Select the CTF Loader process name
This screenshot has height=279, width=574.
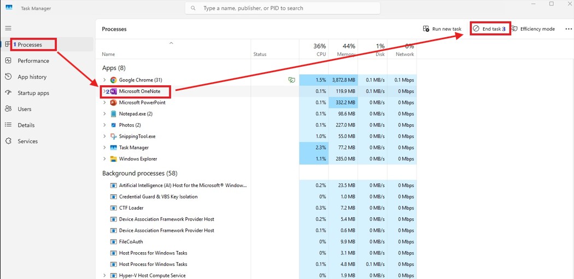pyautogui.click(x=132, y=208)
